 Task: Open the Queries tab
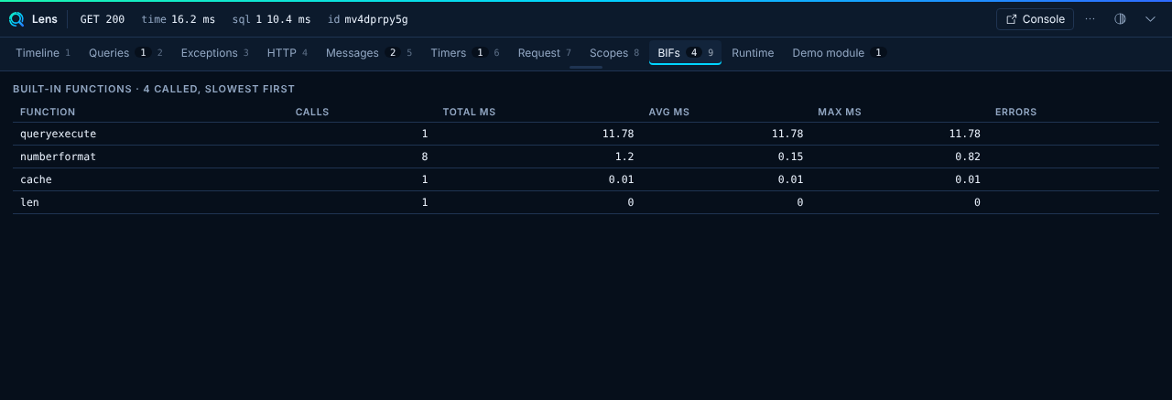pyautogui.click(x=125, y=53)
